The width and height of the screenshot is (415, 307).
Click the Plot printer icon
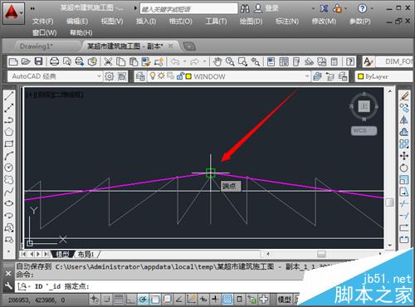(54, 61)
